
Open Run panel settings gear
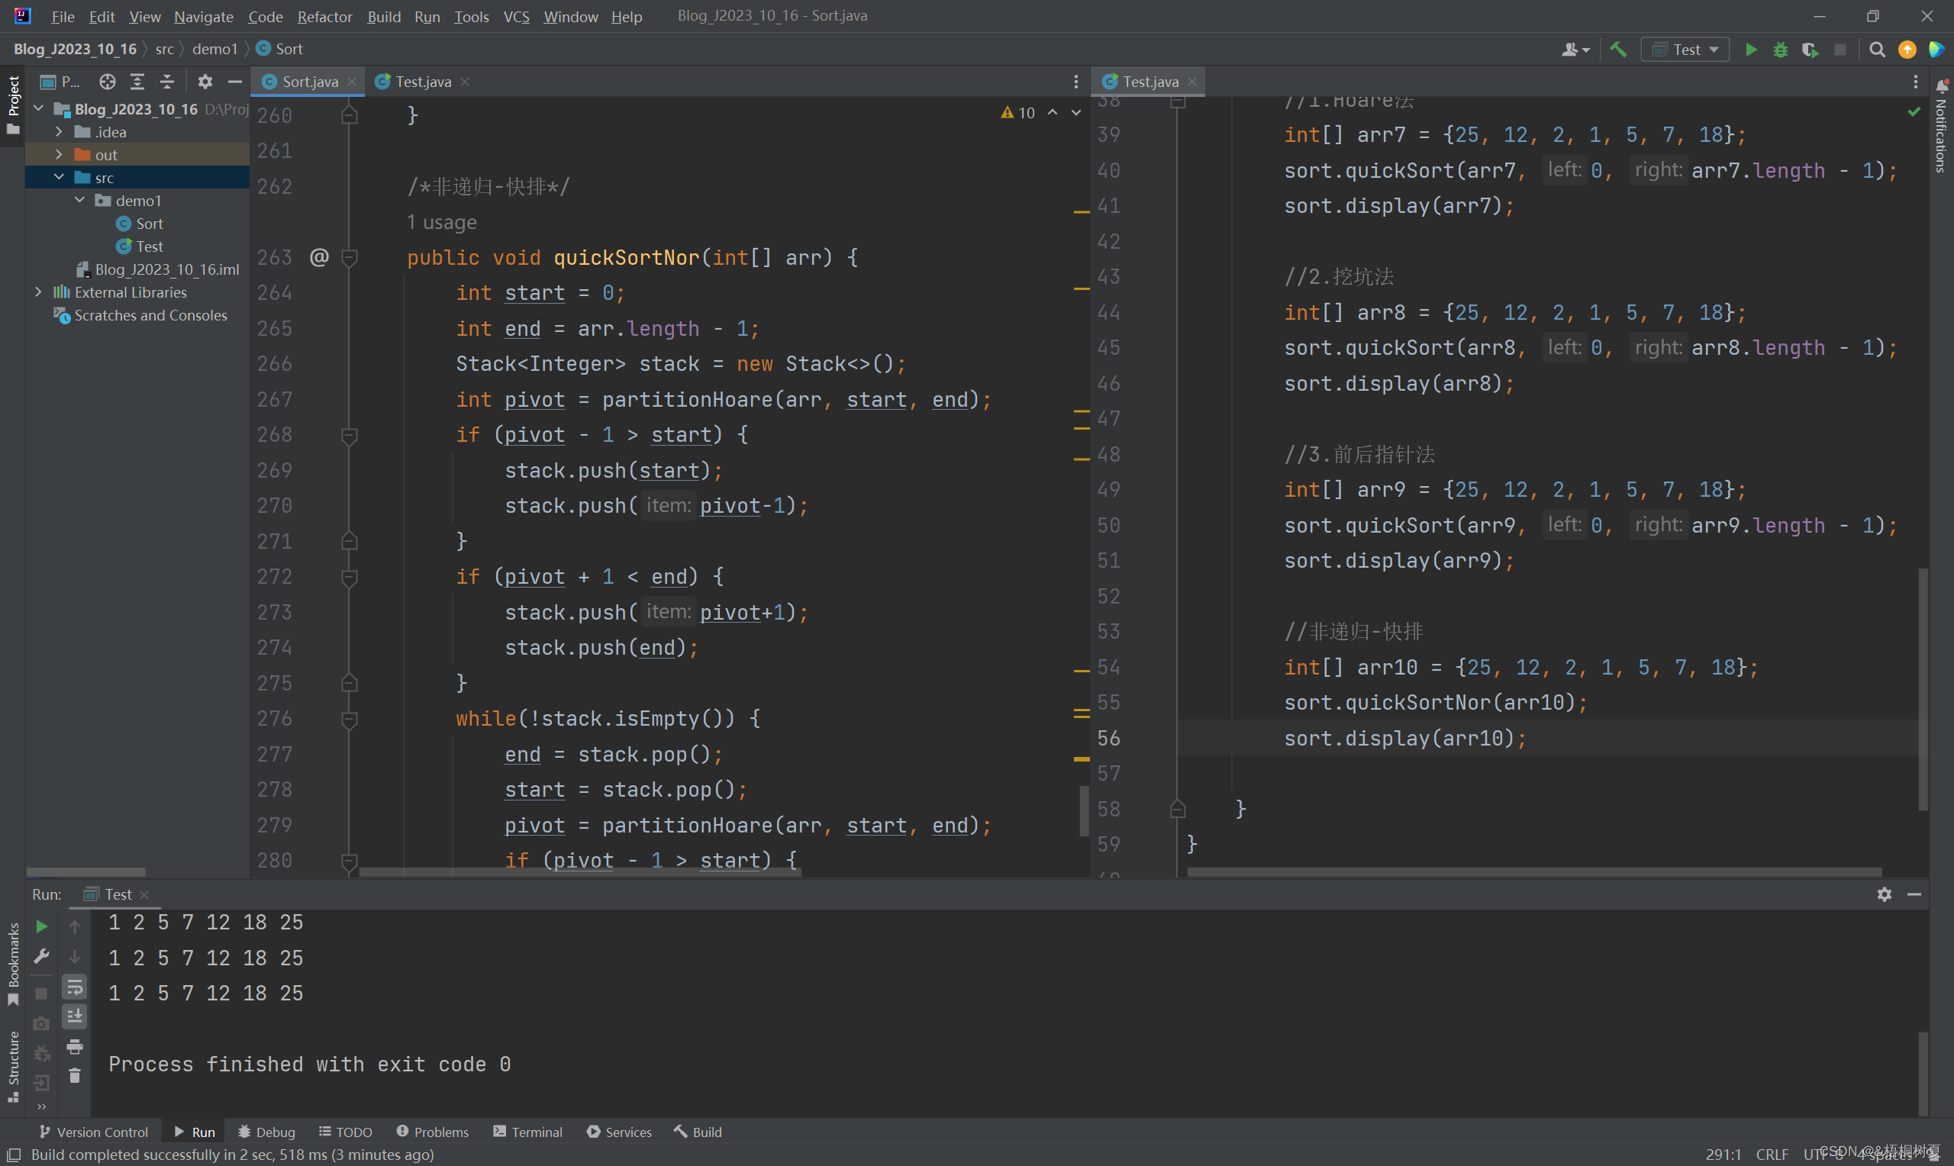click(x=1884, y=894)
